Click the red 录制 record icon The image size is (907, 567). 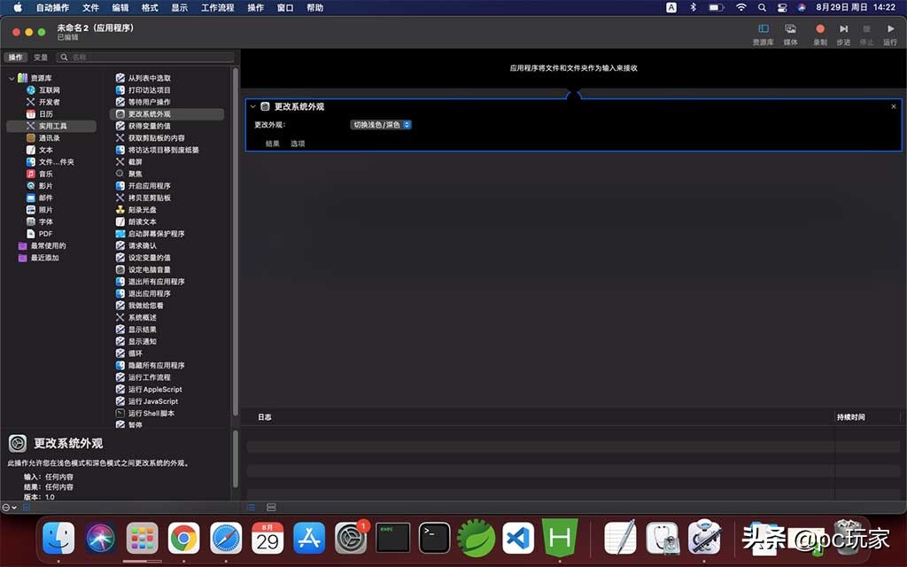(x=818, y=28)
